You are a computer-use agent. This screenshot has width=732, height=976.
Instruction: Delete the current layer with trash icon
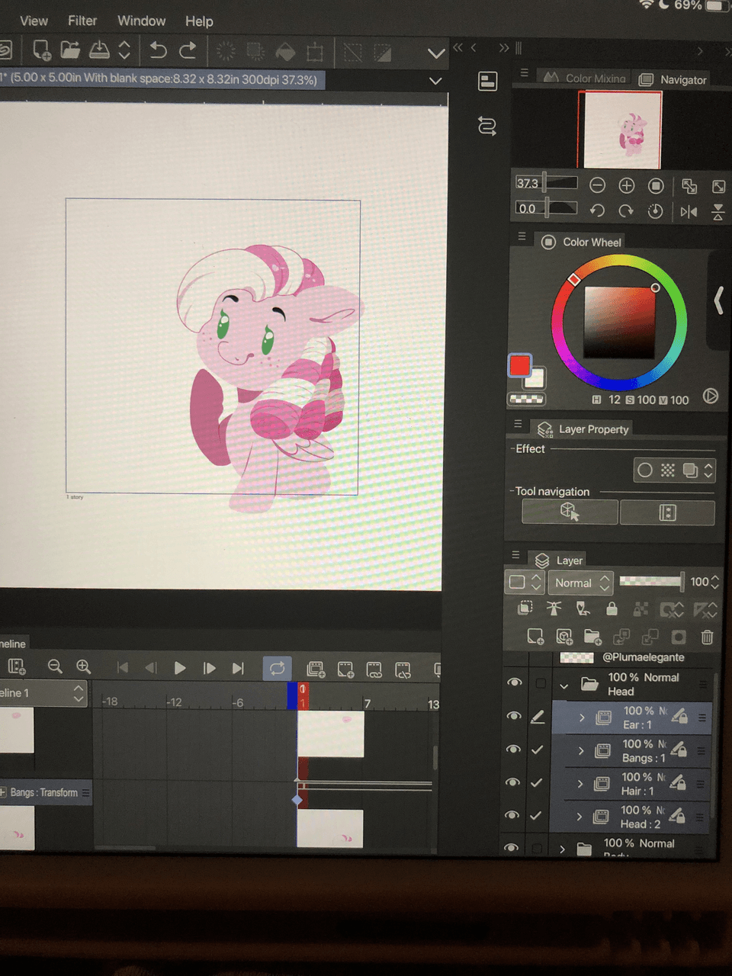pyautogui.click(x=707, y=637)
